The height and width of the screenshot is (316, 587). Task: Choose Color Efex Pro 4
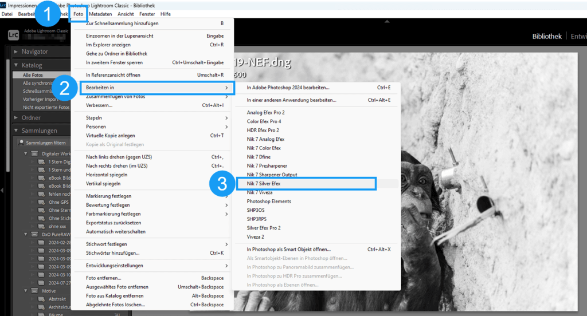(318, 121)
